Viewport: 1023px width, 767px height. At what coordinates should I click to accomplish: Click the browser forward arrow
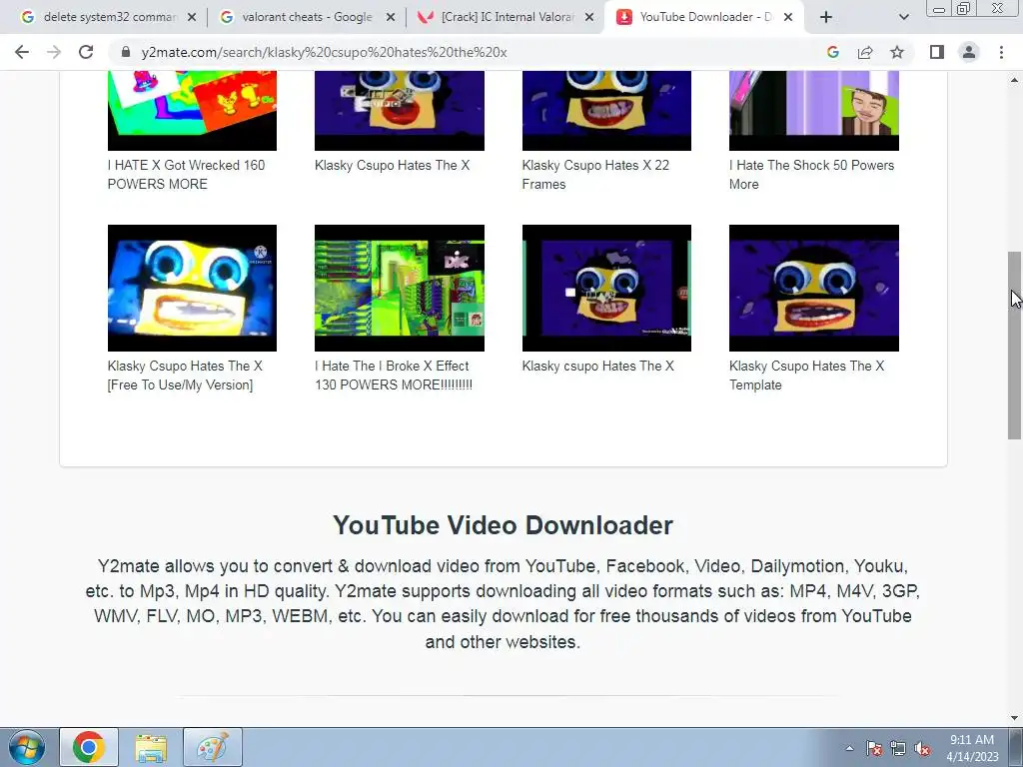pos(54,52)
